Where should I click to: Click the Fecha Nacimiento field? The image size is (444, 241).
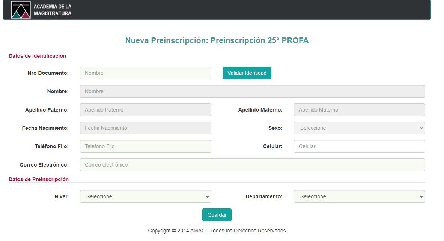pos(145,128)
